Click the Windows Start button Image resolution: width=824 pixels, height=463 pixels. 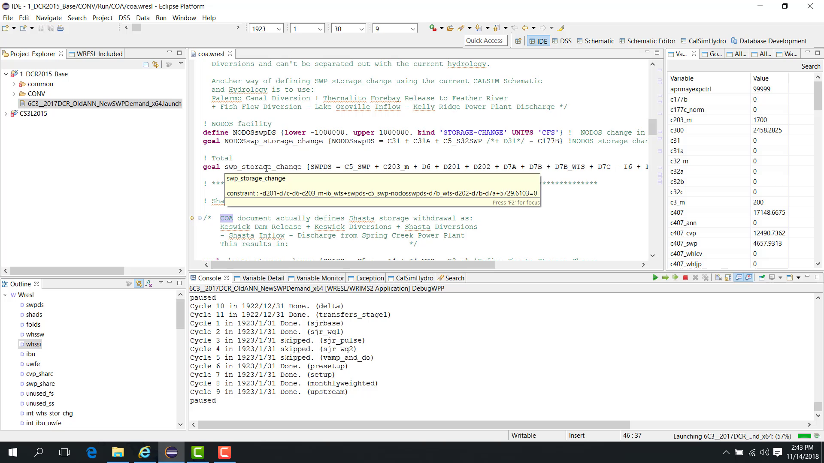(x=13, y=452)
